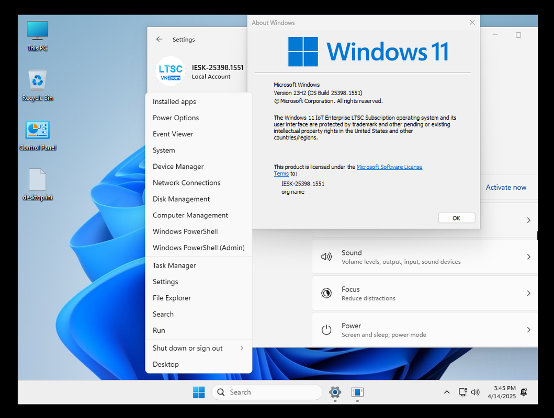
Task: Open Disk Management from the menu
Action: [199, 199]
